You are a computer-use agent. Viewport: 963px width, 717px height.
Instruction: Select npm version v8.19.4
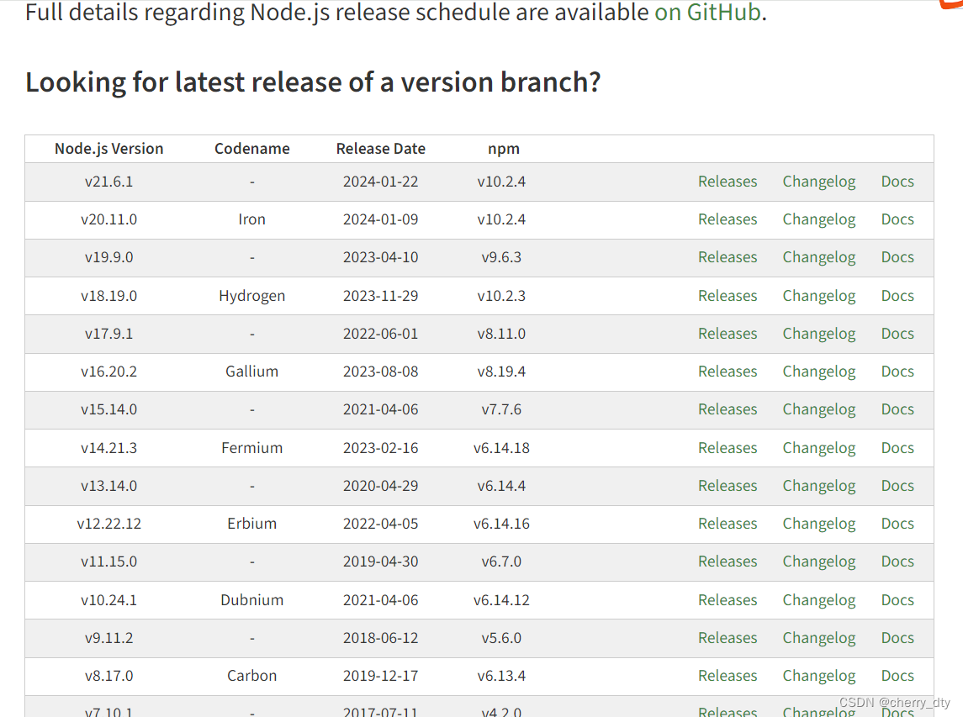tap(501, 372)
